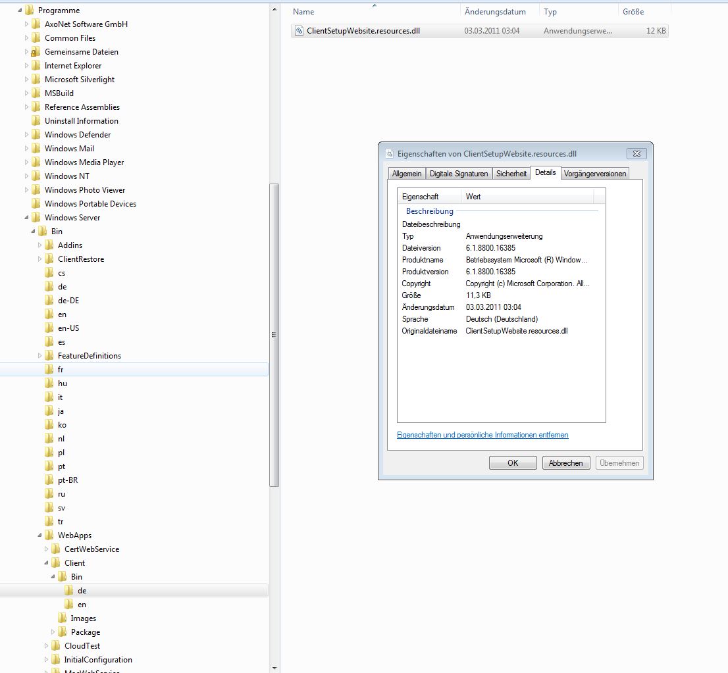Click the Images folder icon
The width and height of the screenshot is (728, 673).
coord(62,618)
